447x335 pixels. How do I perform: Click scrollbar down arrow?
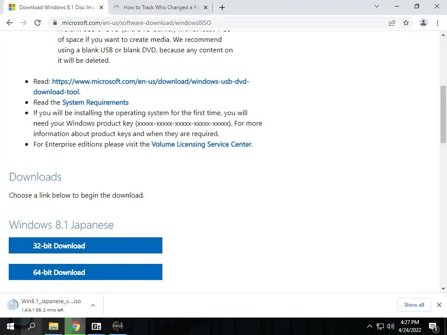pyautogui.click(x=444, y=289)
